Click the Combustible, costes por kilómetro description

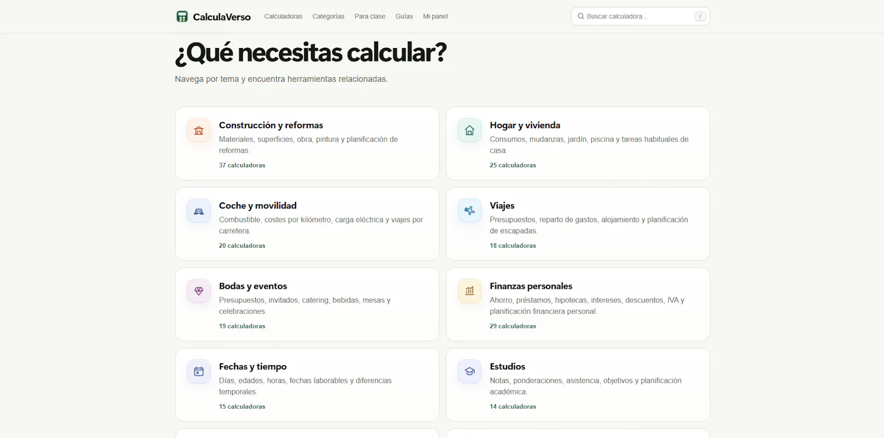pos(321,225)
